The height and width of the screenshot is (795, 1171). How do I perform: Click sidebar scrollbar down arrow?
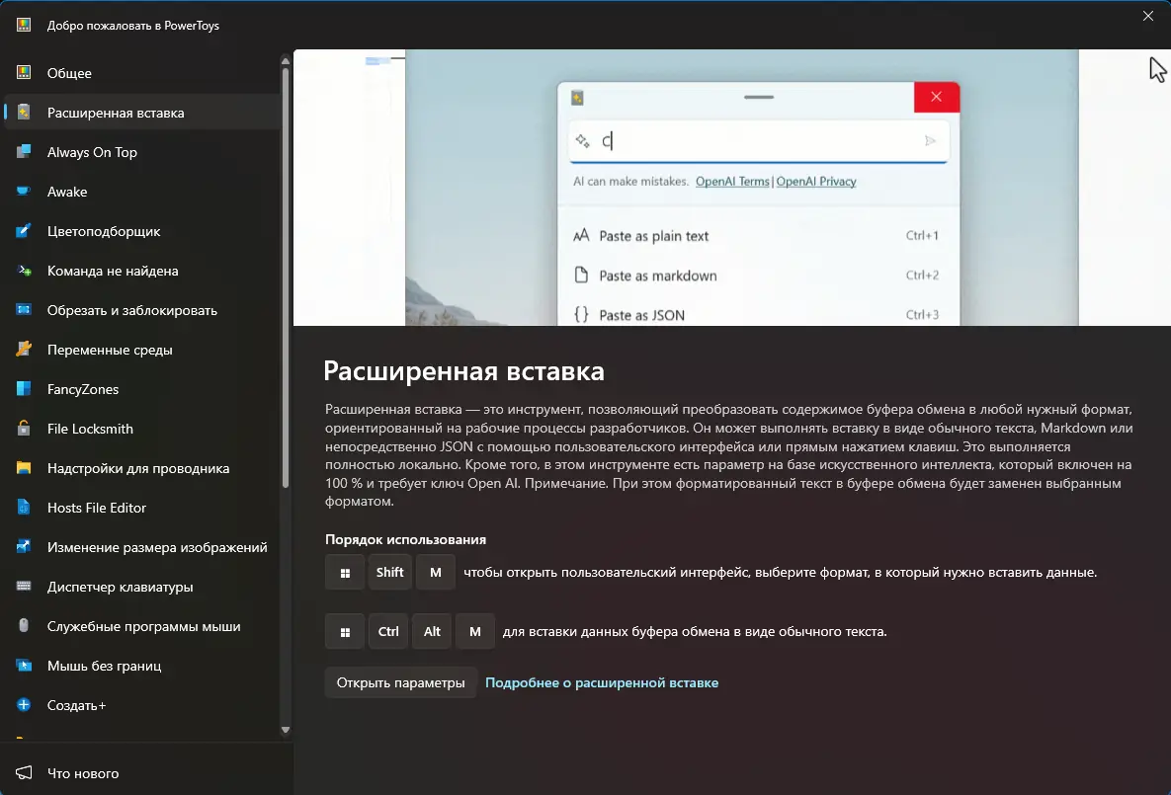click(x=286, y=730)
